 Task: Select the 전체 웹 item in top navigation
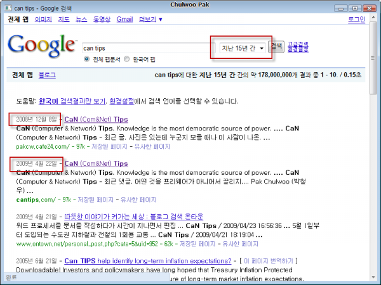pos(18,19)
